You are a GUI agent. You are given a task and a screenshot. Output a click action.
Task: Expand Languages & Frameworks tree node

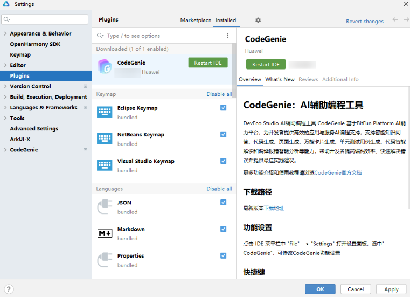[x=5, y=108]
